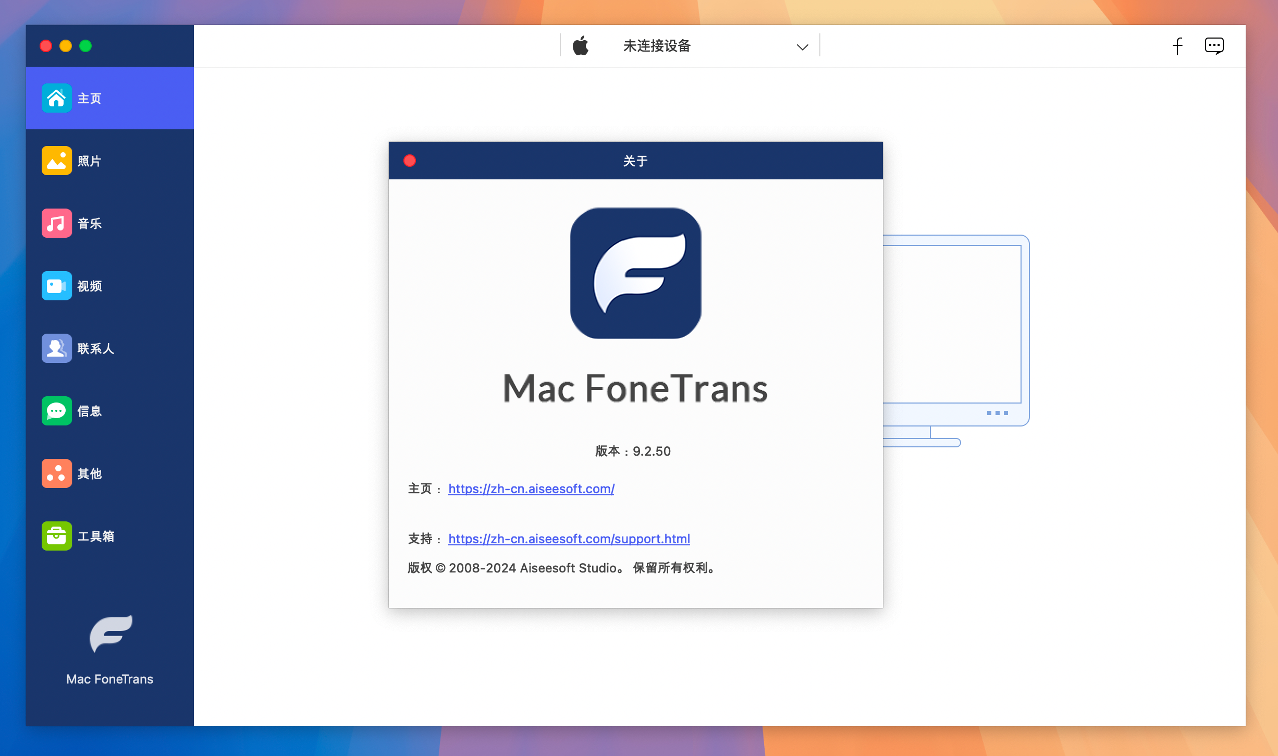The height and width of the screenshot is (756, 1278).
Task: Open the zh-cn.aiseesoft.com homepage link
Action: 531,489
